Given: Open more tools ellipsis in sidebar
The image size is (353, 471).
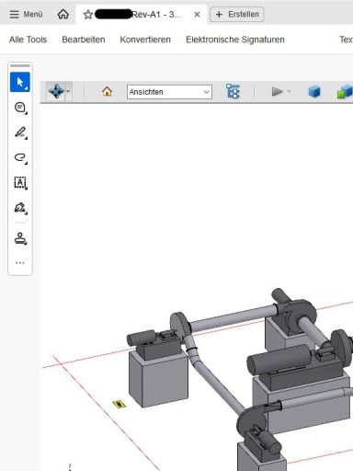Looking at the screenshot, I should pos(20,263).
